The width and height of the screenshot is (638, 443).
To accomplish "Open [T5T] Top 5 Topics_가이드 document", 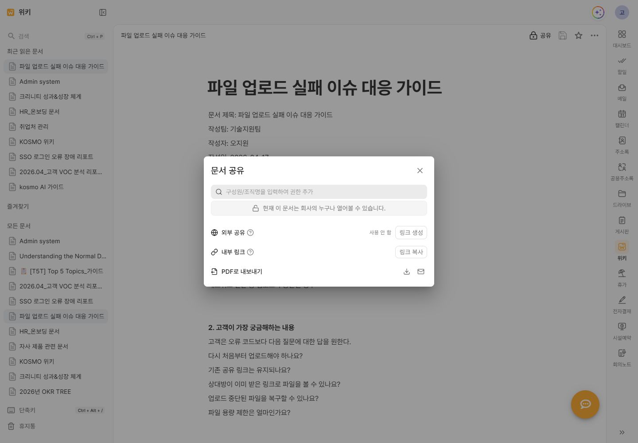I will pos(56,271).
